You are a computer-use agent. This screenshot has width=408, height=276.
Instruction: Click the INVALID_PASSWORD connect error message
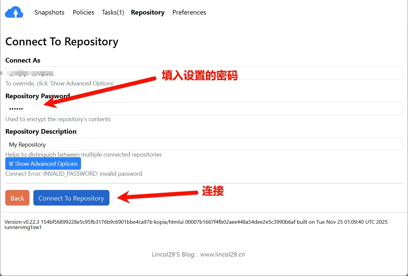point(74,173)
